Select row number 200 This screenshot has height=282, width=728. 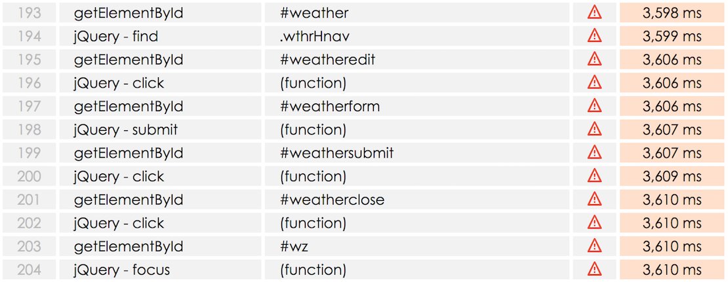tap(30, 177)
